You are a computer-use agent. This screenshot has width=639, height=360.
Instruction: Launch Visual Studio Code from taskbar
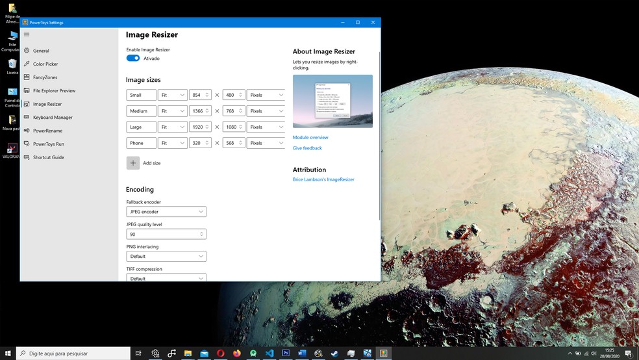point(269,353)
